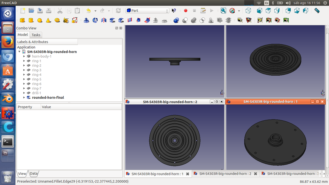Screen dimensions: 329x185
Task: Select drill-1 in the model tree
Action: point(36,93)
